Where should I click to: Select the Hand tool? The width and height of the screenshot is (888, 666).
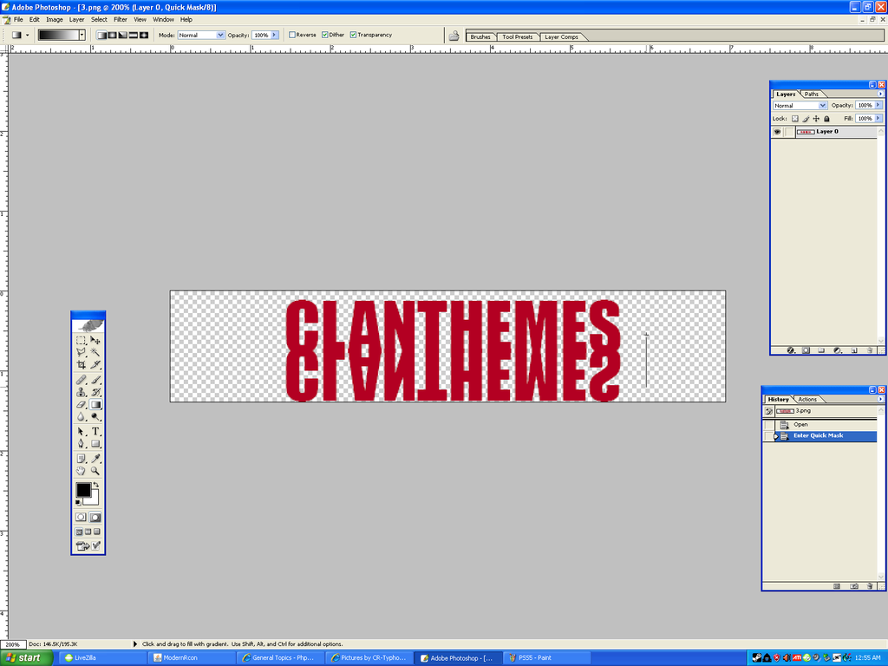click(81, 471)
